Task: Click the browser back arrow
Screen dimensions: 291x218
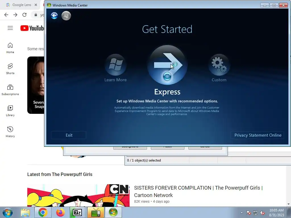Action: [6, 15]
